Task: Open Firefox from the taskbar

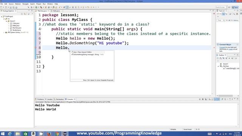Action: 49,134
